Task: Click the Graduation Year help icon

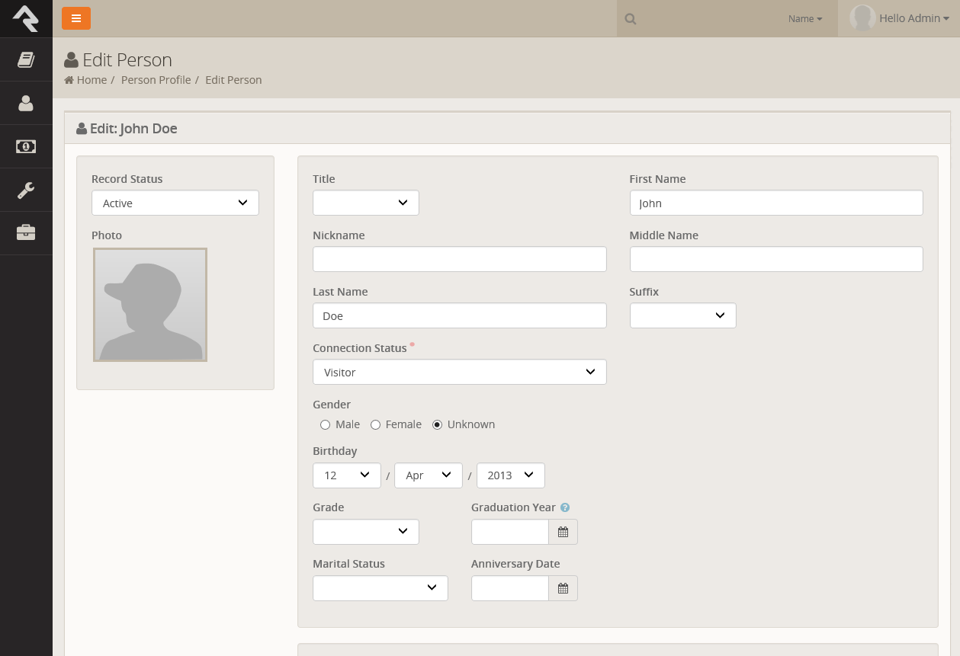Action: coord(565,507)
